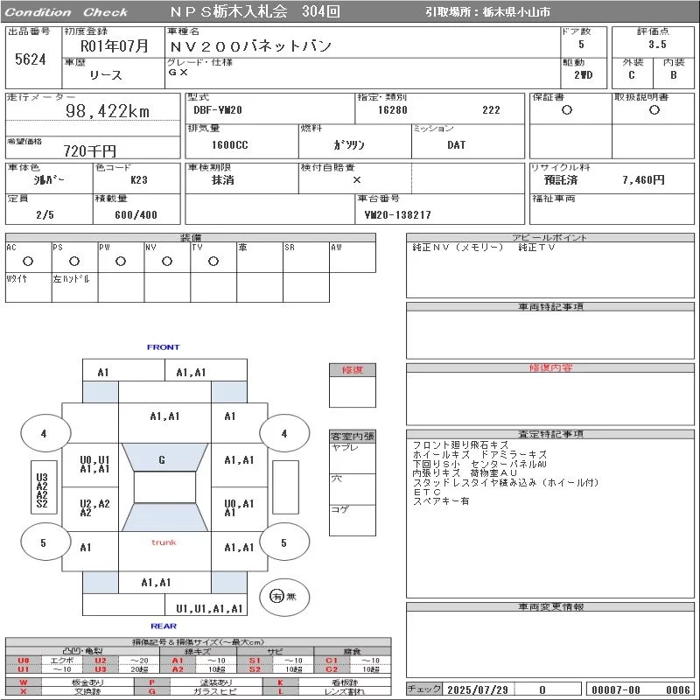
Task: Select the first registration date R01年07月
Action: 115,46
